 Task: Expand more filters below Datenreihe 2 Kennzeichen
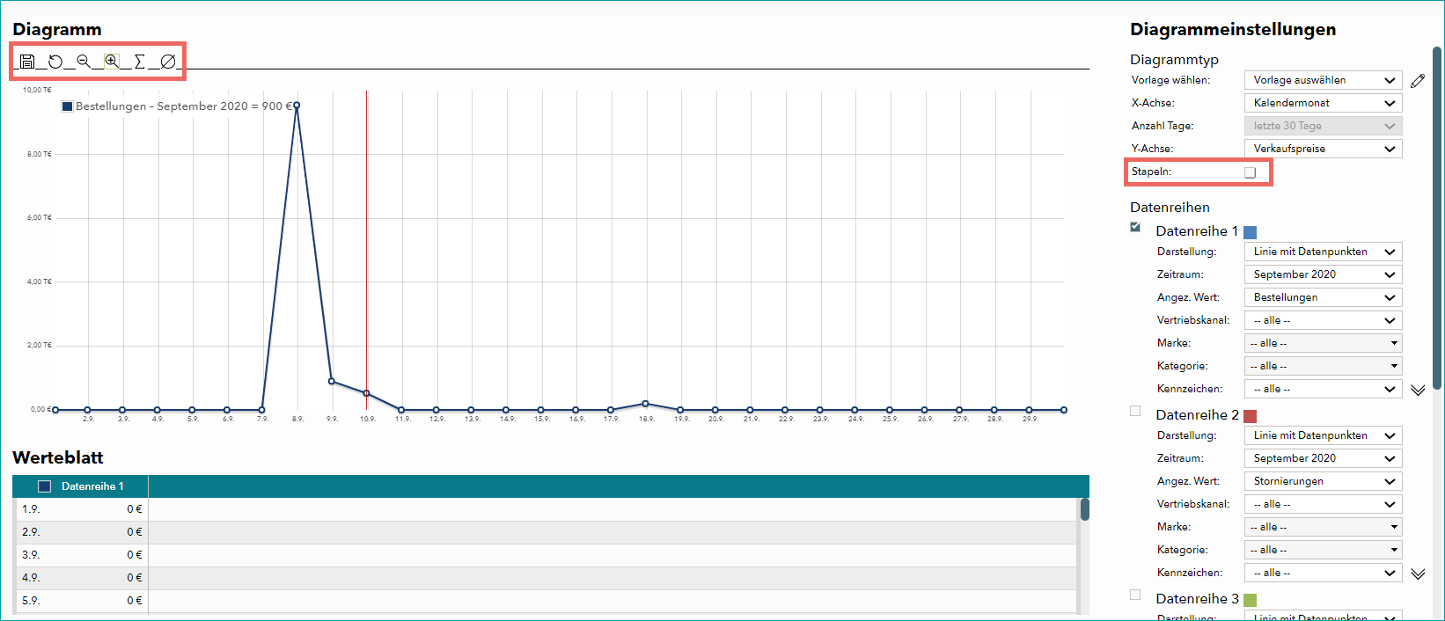[x=1418, y=574]
